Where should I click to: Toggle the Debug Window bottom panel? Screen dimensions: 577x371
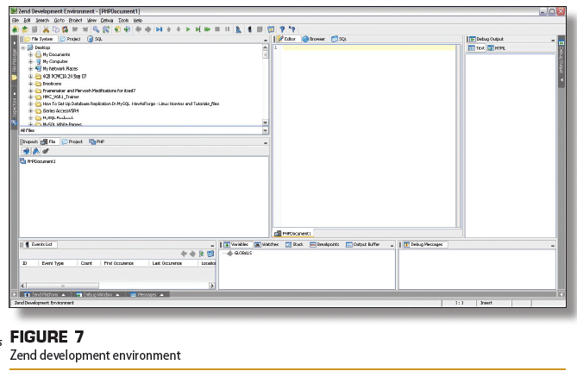(x=97, y=294)
